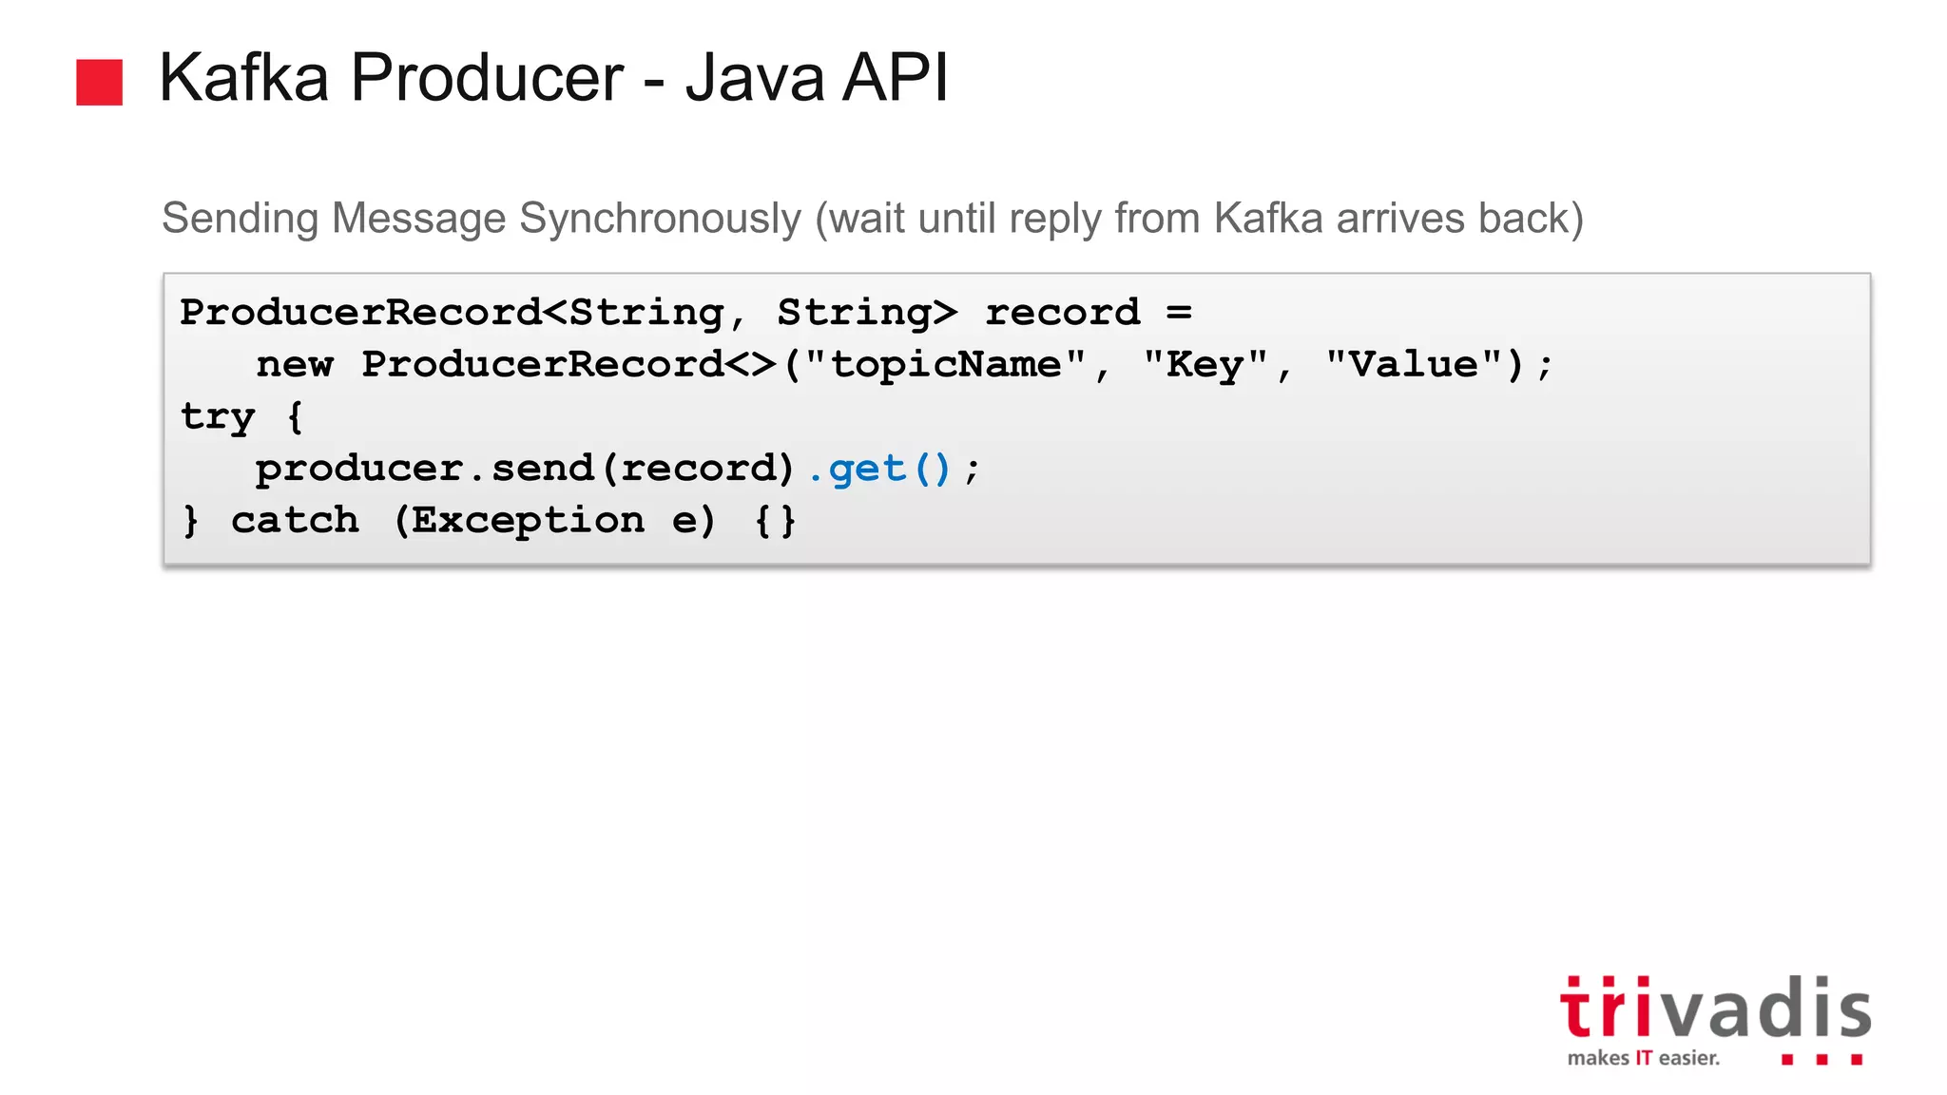Click the "Value" string literal
This screenshot has height=1095, width=1947.
[x=1414, y=365]
